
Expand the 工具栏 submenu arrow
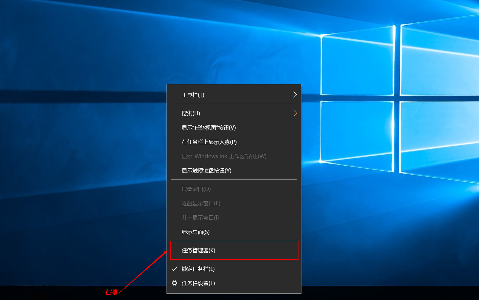point(295,95)
